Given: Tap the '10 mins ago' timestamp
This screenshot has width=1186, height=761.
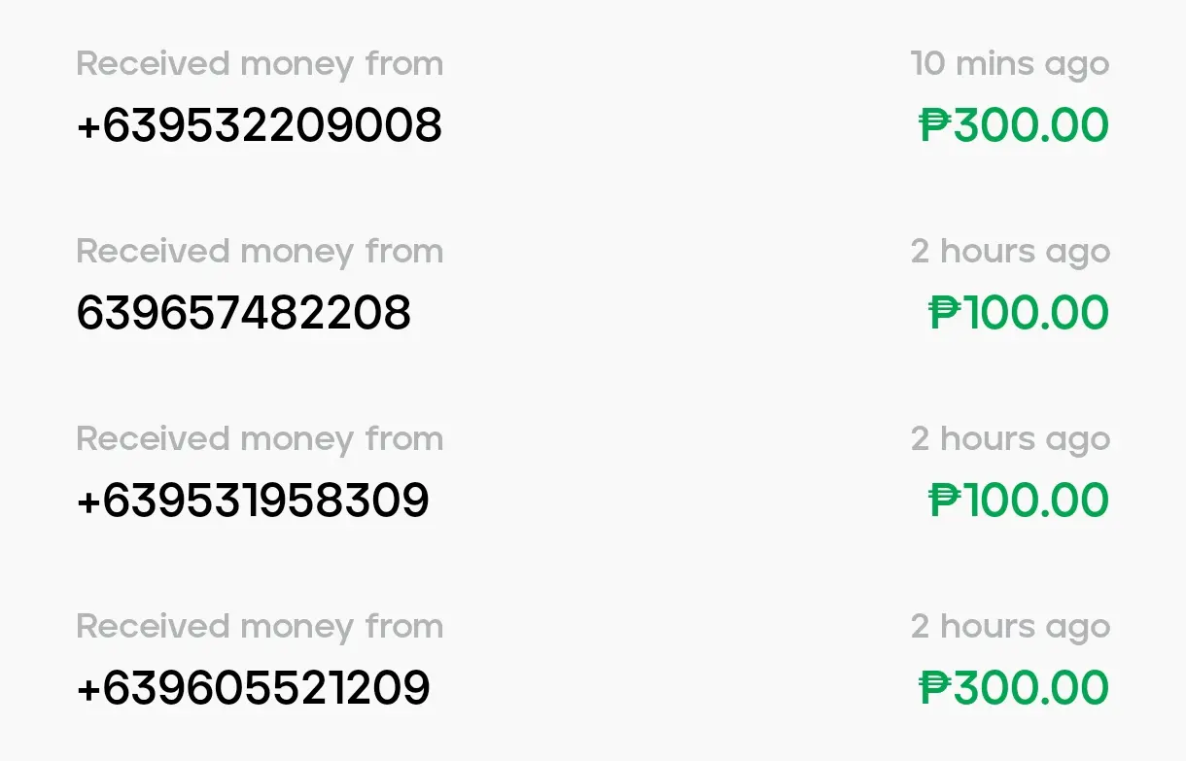Looking at the screenshot, I should [1010, 65].
